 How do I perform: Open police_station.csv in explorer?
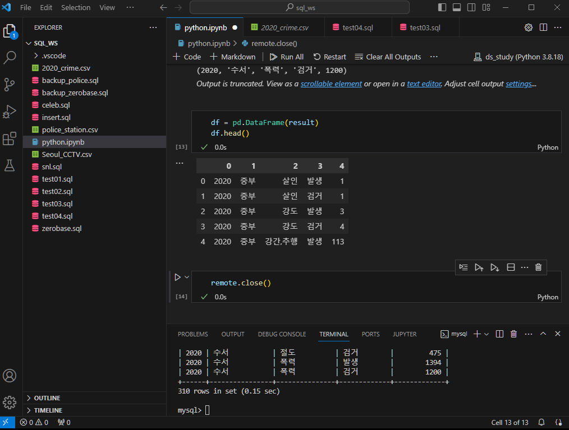click(95, 130)
